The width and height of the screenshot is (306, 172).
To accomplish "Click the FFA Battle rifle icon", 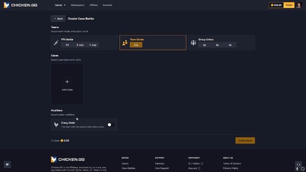I will (56, 43).
